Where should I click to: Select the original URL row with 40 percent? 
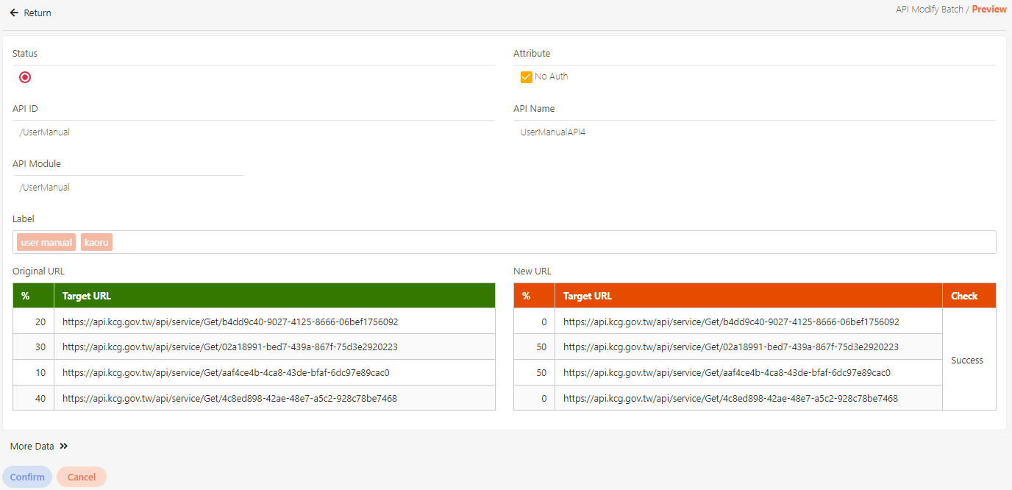tap(229, 398)
